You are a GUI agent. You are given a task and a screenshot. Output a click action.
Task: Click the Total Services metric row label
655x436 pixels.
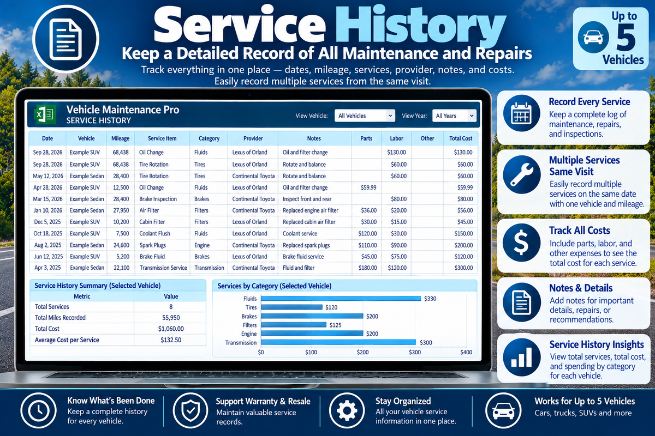coord(52,307)
